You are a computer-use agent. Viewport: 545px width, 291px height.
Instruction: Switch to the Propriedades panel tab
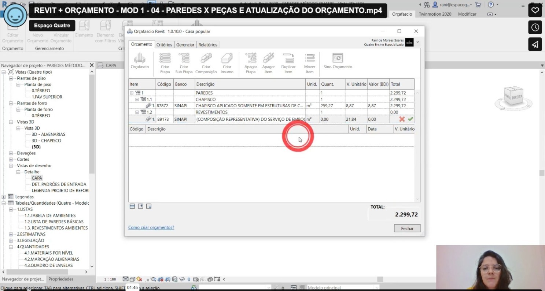(x=61, y=279)
